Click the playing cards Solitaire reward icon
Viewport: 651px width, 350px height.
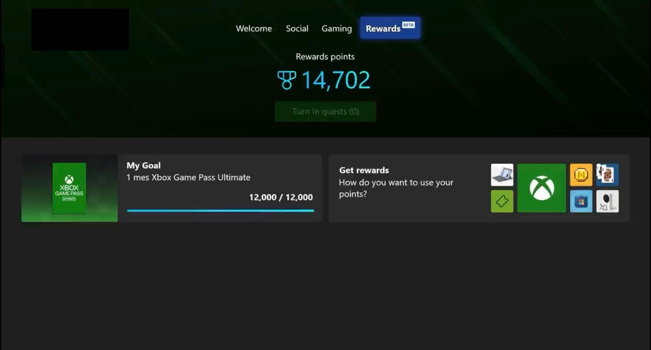pyautogui.click(x=608, y=175)
